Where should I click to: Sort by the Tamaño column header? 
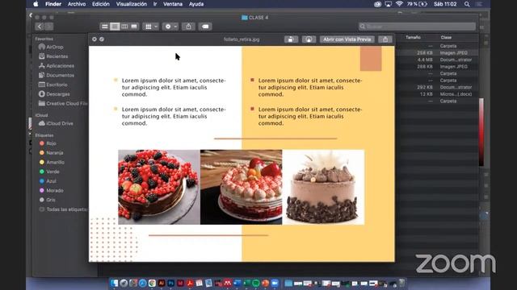[x=413, y=38]
